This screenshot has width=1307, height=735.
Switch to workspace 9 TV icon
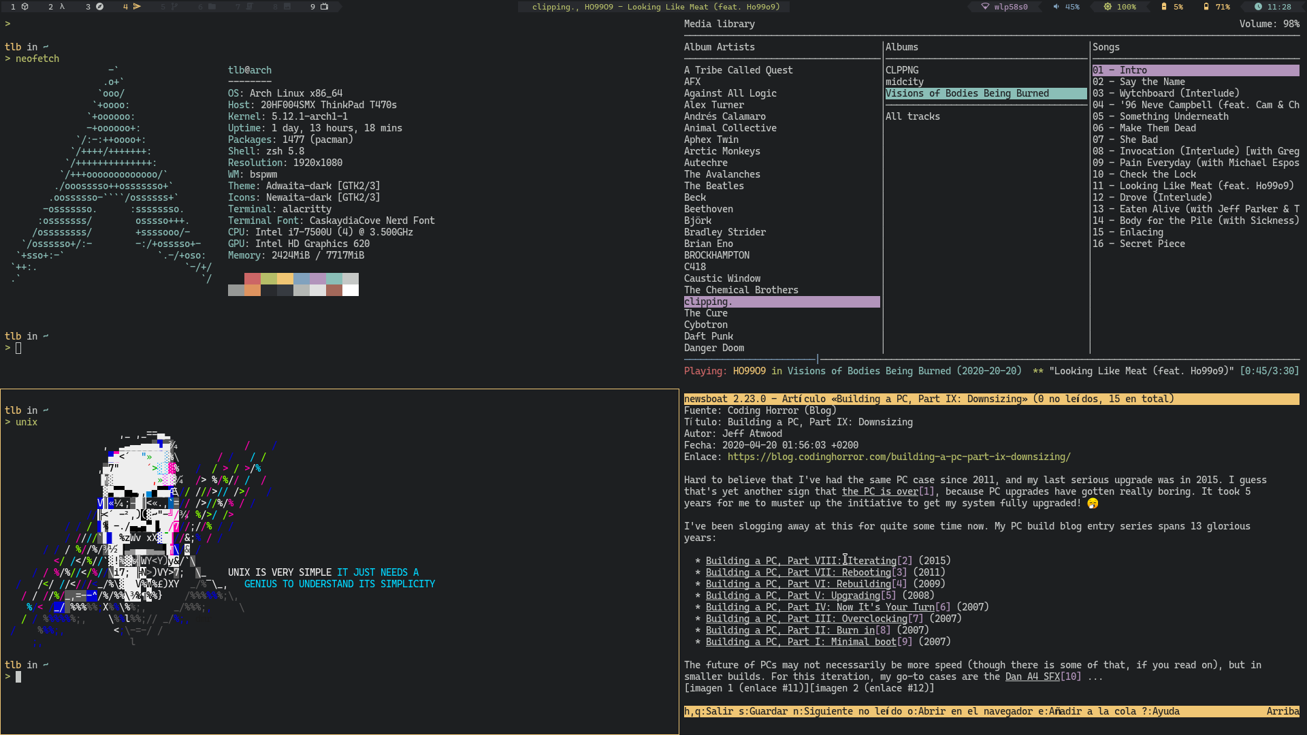click(324, 7)
